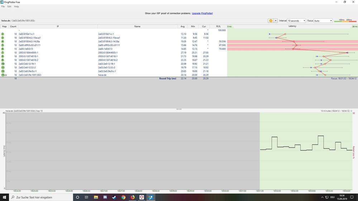This screenshot has width=358, height=201.
Task: Select the 55.556 packet loss value
Action: click(x=222, y=41)
